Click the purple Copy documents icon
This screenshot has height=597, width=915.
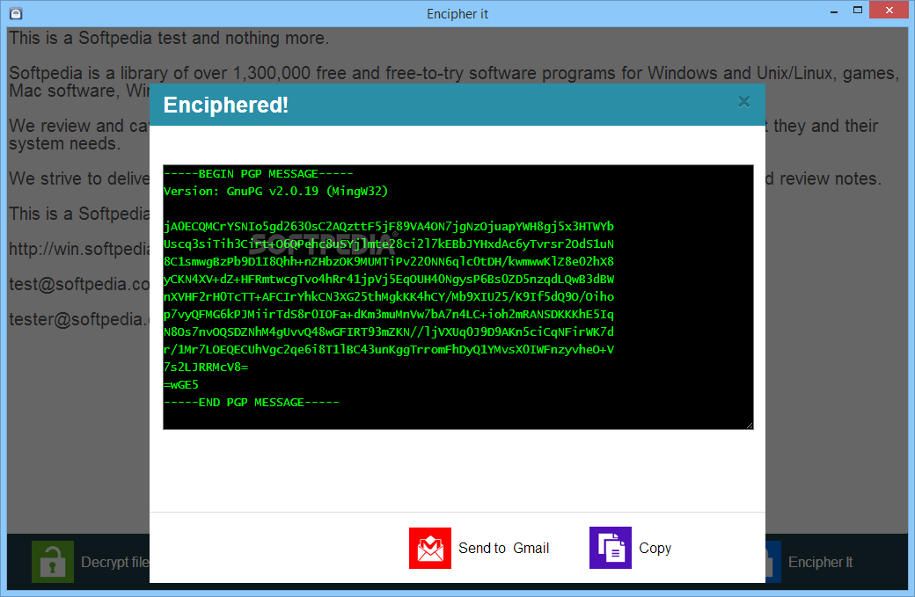tap(611, 548)
